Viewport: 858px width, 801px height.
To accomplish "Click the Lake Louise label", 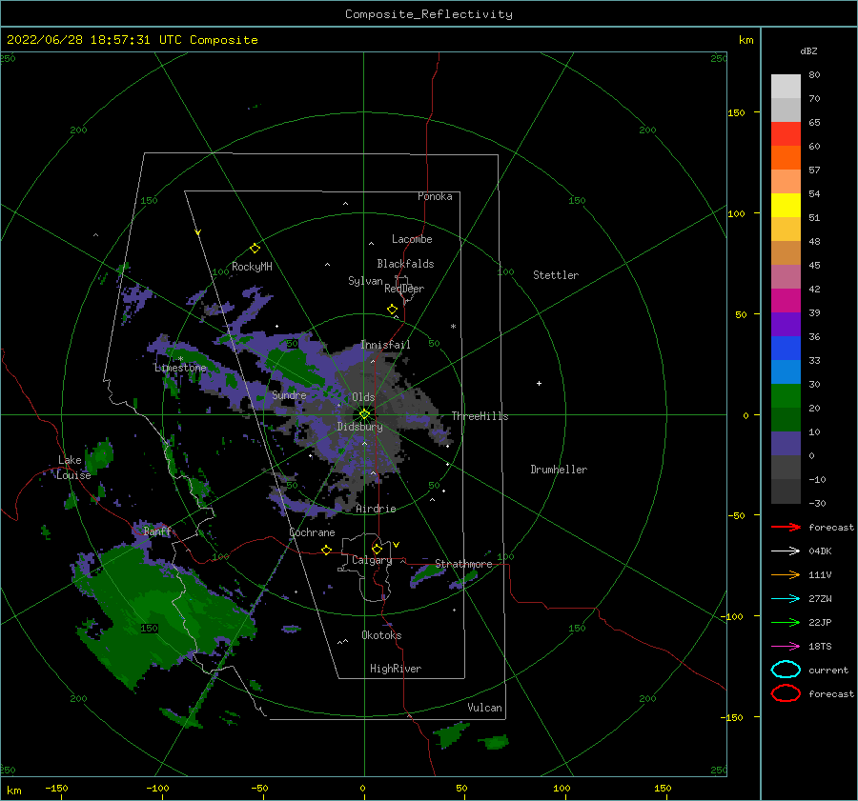I will point(73,468).
